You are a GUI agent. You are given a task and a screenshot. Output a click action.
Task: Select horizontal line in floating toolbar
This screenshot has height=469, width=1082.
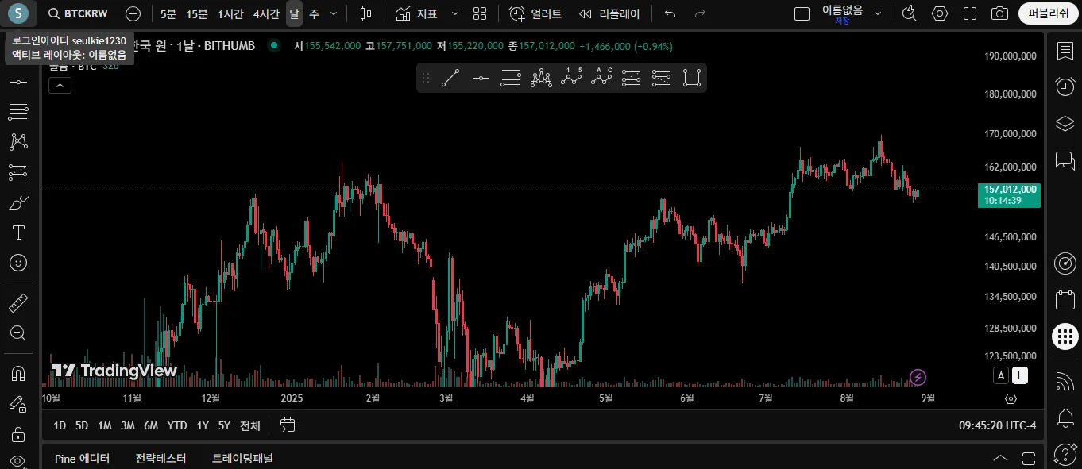click(x=481, y=78)
